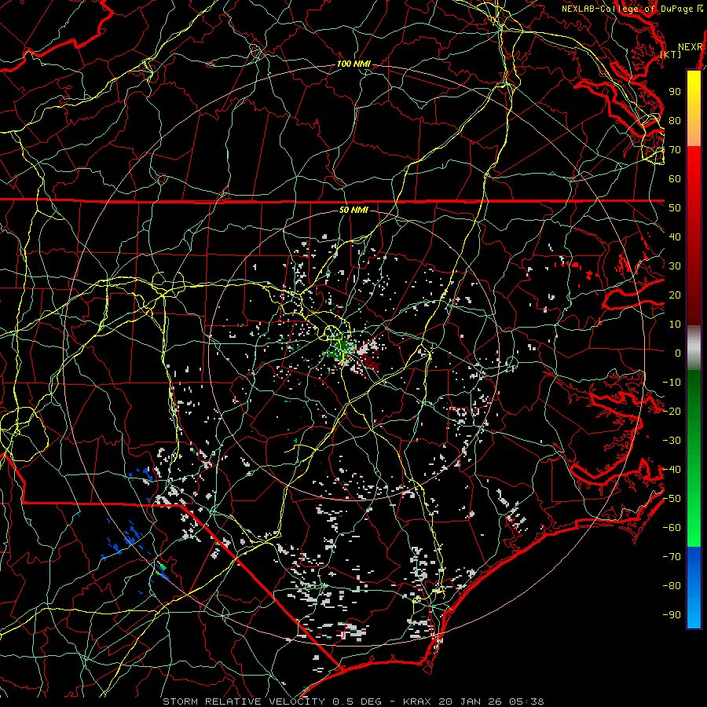Viewport: 707px width, 707px height.
Task: Click the "NEXR" label above the scale
Action: [x=691, y=47]
